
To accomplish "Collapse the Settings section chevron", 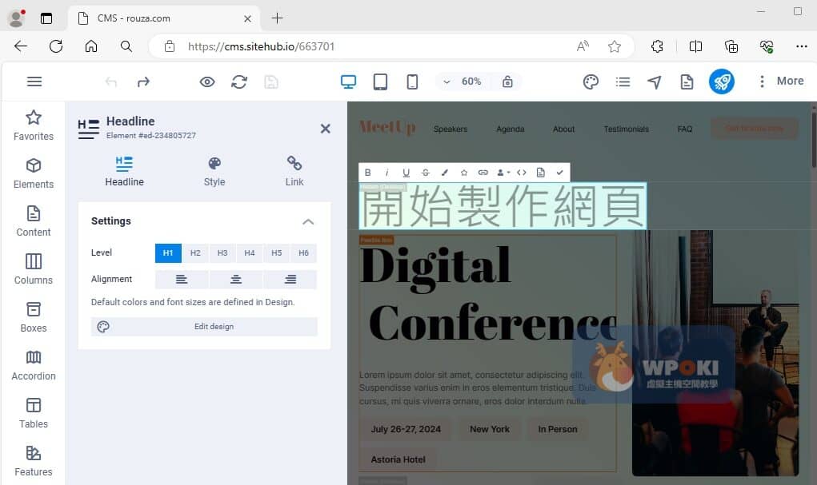I will point(308,221).
